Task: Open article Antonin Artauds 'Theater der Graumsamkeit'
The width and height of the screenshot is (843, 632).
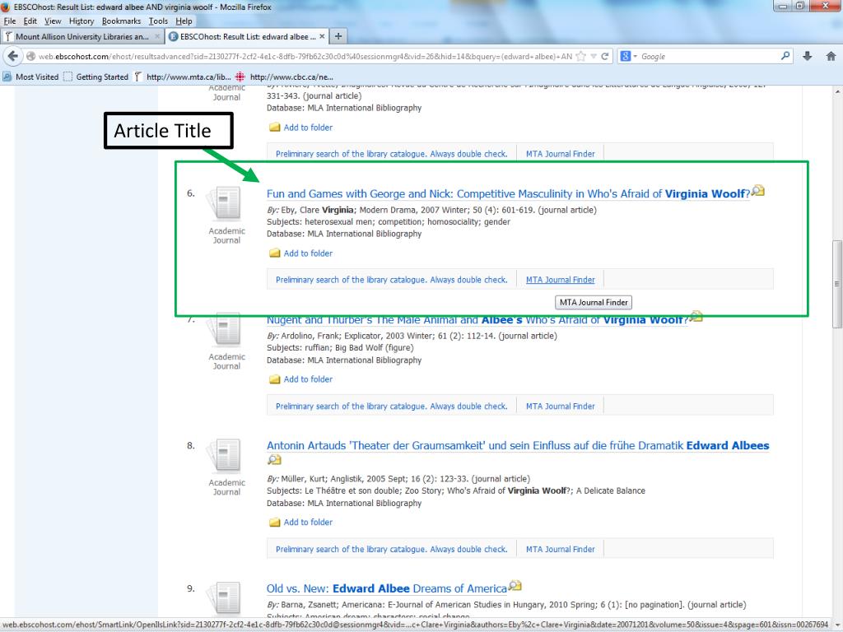Action: (x=518, y=445)
